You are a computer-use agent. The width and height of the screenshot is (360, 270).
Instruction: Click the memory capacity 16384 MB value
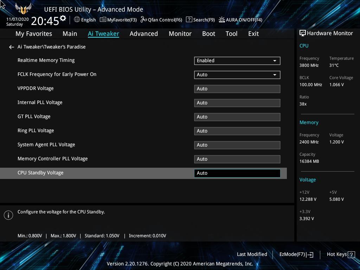pos(309,161)
